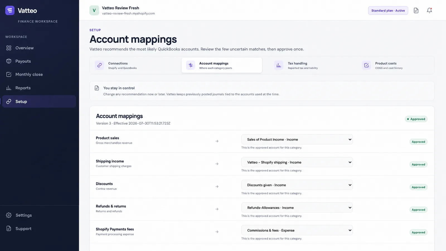Viewport: 446px width, 251px height.
Task: Open the notifications bell
Action: (429, 11)
